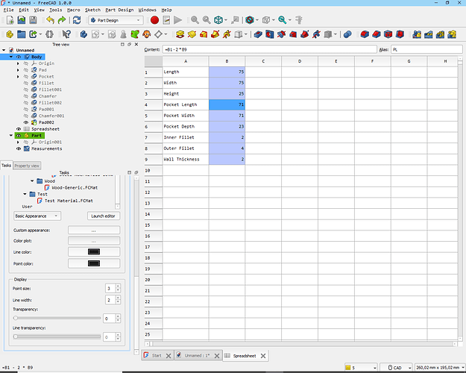Create a new group folder
466x373 pixels.
click(x=21, y=34)
